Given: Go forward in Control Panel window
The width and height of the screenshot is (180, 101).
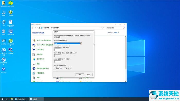Looking at the screenshot, I should (x=35, y=28).
